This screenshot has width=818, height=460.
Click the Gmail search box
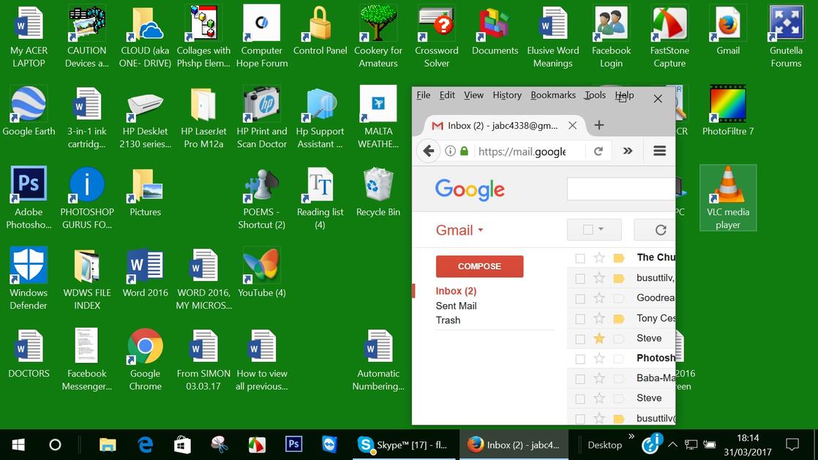pos(620,189)
